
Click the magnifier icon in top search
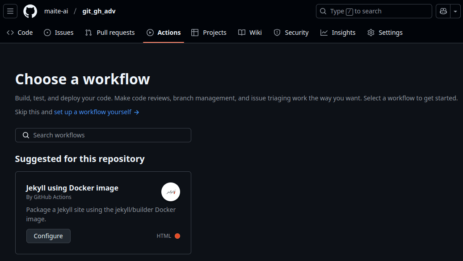323,11
